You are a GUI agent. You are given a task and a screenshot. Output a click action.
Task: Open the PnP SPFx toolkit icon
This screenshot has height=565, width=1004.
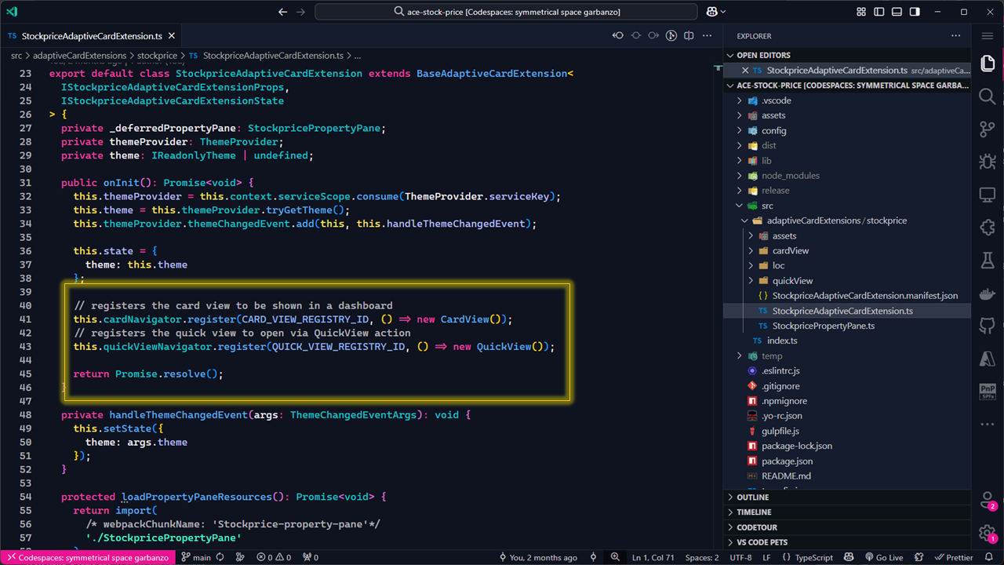click(987, 391)
